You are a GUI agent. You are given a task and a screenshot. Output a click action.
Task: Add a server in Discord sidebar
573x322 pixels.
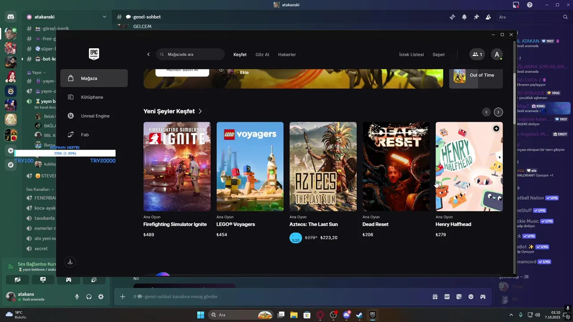11,151
